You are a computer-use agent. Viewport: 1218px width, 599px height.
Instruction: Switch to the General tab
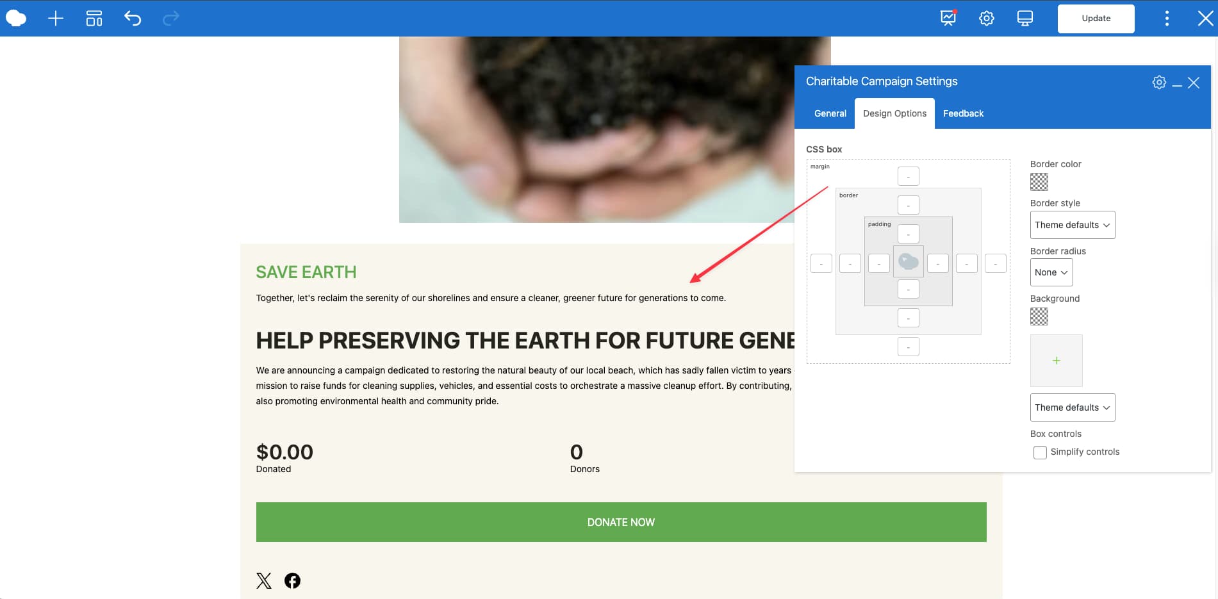(x=830, y=113)
